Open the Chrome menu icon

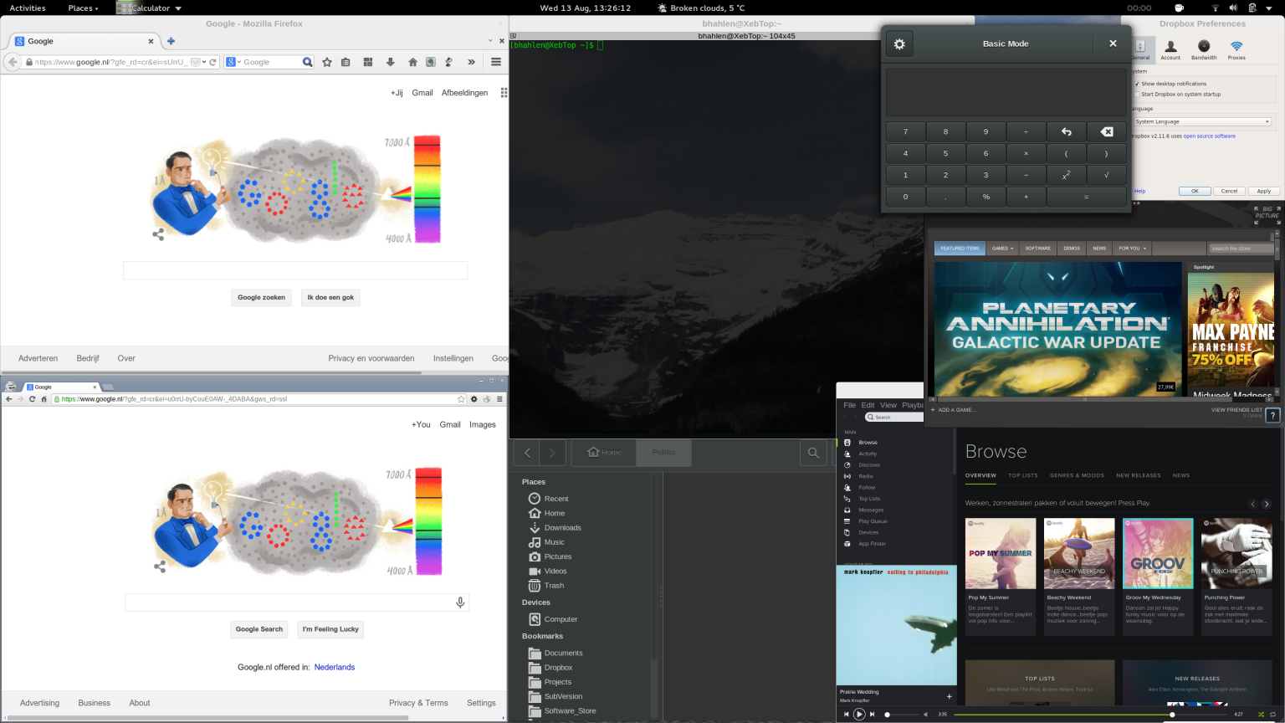[499, 399]
